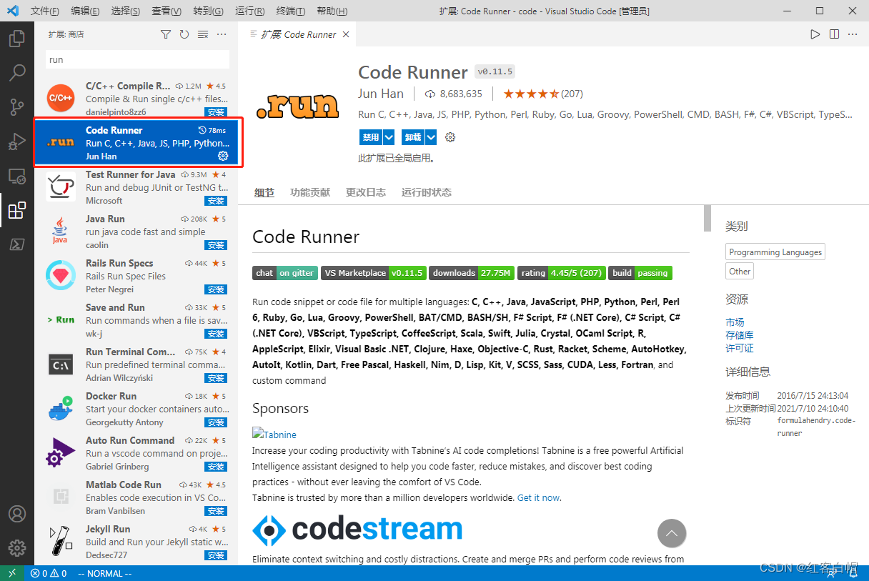Click the run code play icon
Screen dimensions: 869x581
point(815,34)
